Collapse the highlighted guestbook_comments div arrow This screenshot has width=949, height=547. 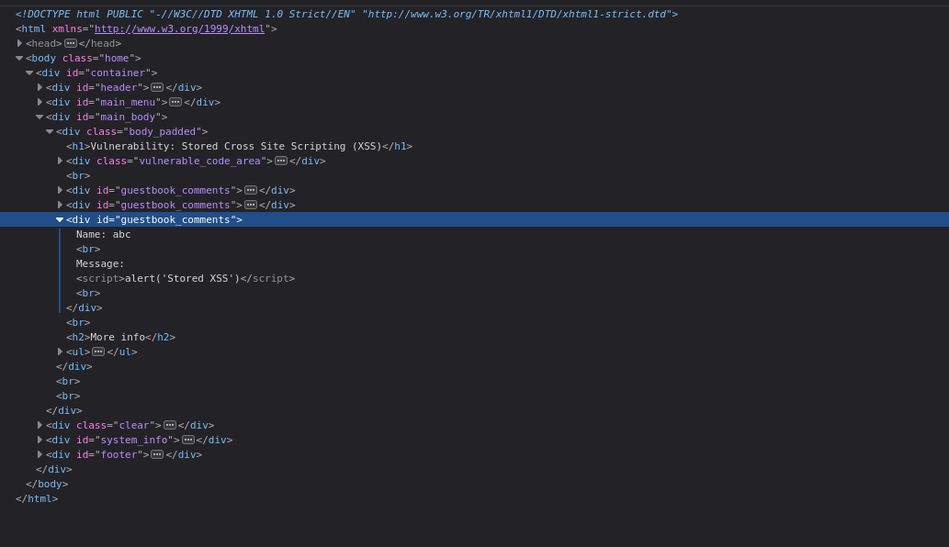(60, 219)
